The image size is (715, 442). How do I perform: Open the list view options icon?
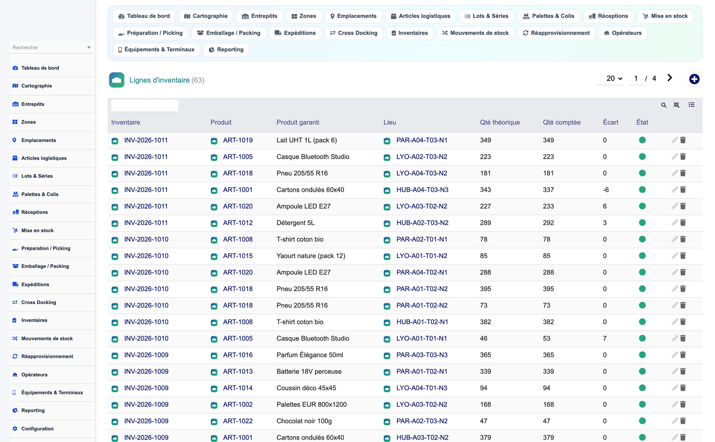pyautogui.click(x=692, y=105)
